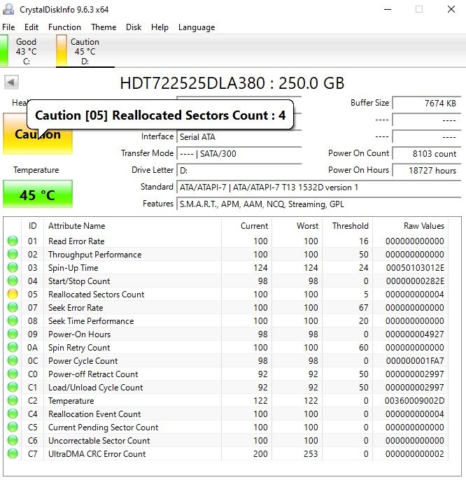This screenshot has width=466, height=480.
Task: Close the CrystalDiskInfo window
Action: [451, 9]
